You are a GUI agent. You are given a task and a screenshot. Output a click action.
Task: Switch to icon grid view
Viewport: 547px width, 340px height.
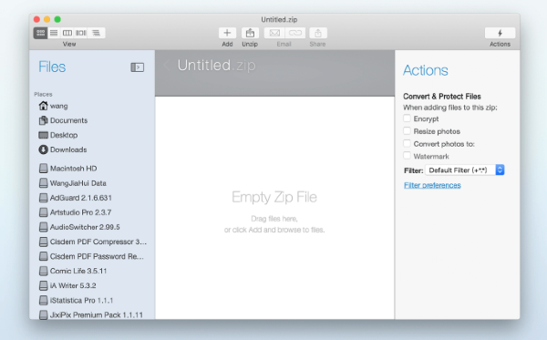pyautogui.click(x=40, y=33)
